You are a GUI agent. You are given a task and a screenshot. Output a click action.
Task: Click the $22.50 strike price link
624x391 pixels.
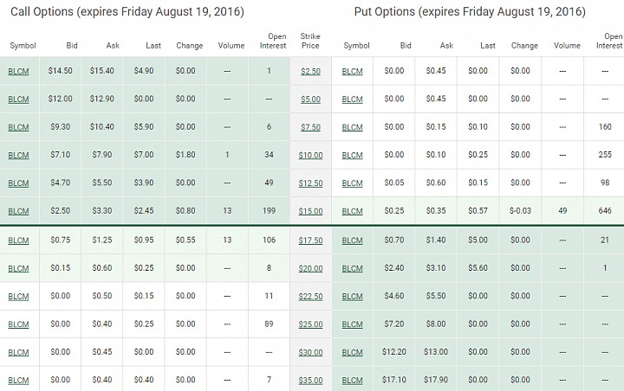pos(310,297)
